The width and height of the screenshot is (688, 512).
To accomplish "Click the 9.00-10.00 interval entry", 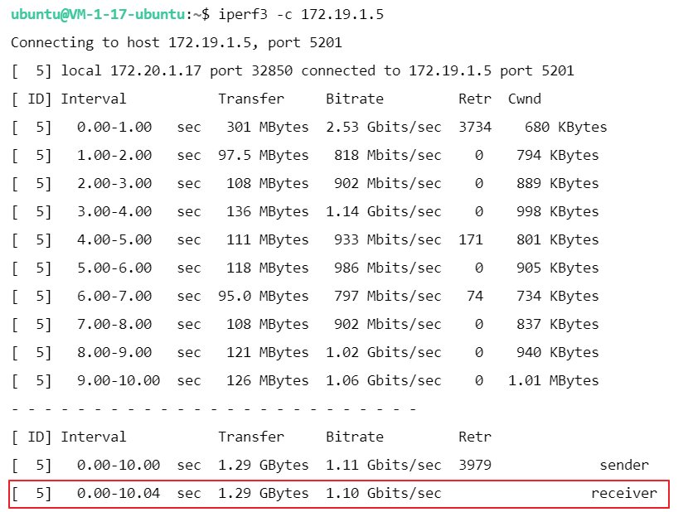I will pos(119,380).
